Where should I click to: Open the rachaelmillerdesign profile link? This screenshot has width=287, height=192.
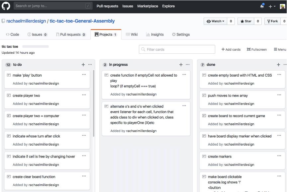(x=26, y=21)
